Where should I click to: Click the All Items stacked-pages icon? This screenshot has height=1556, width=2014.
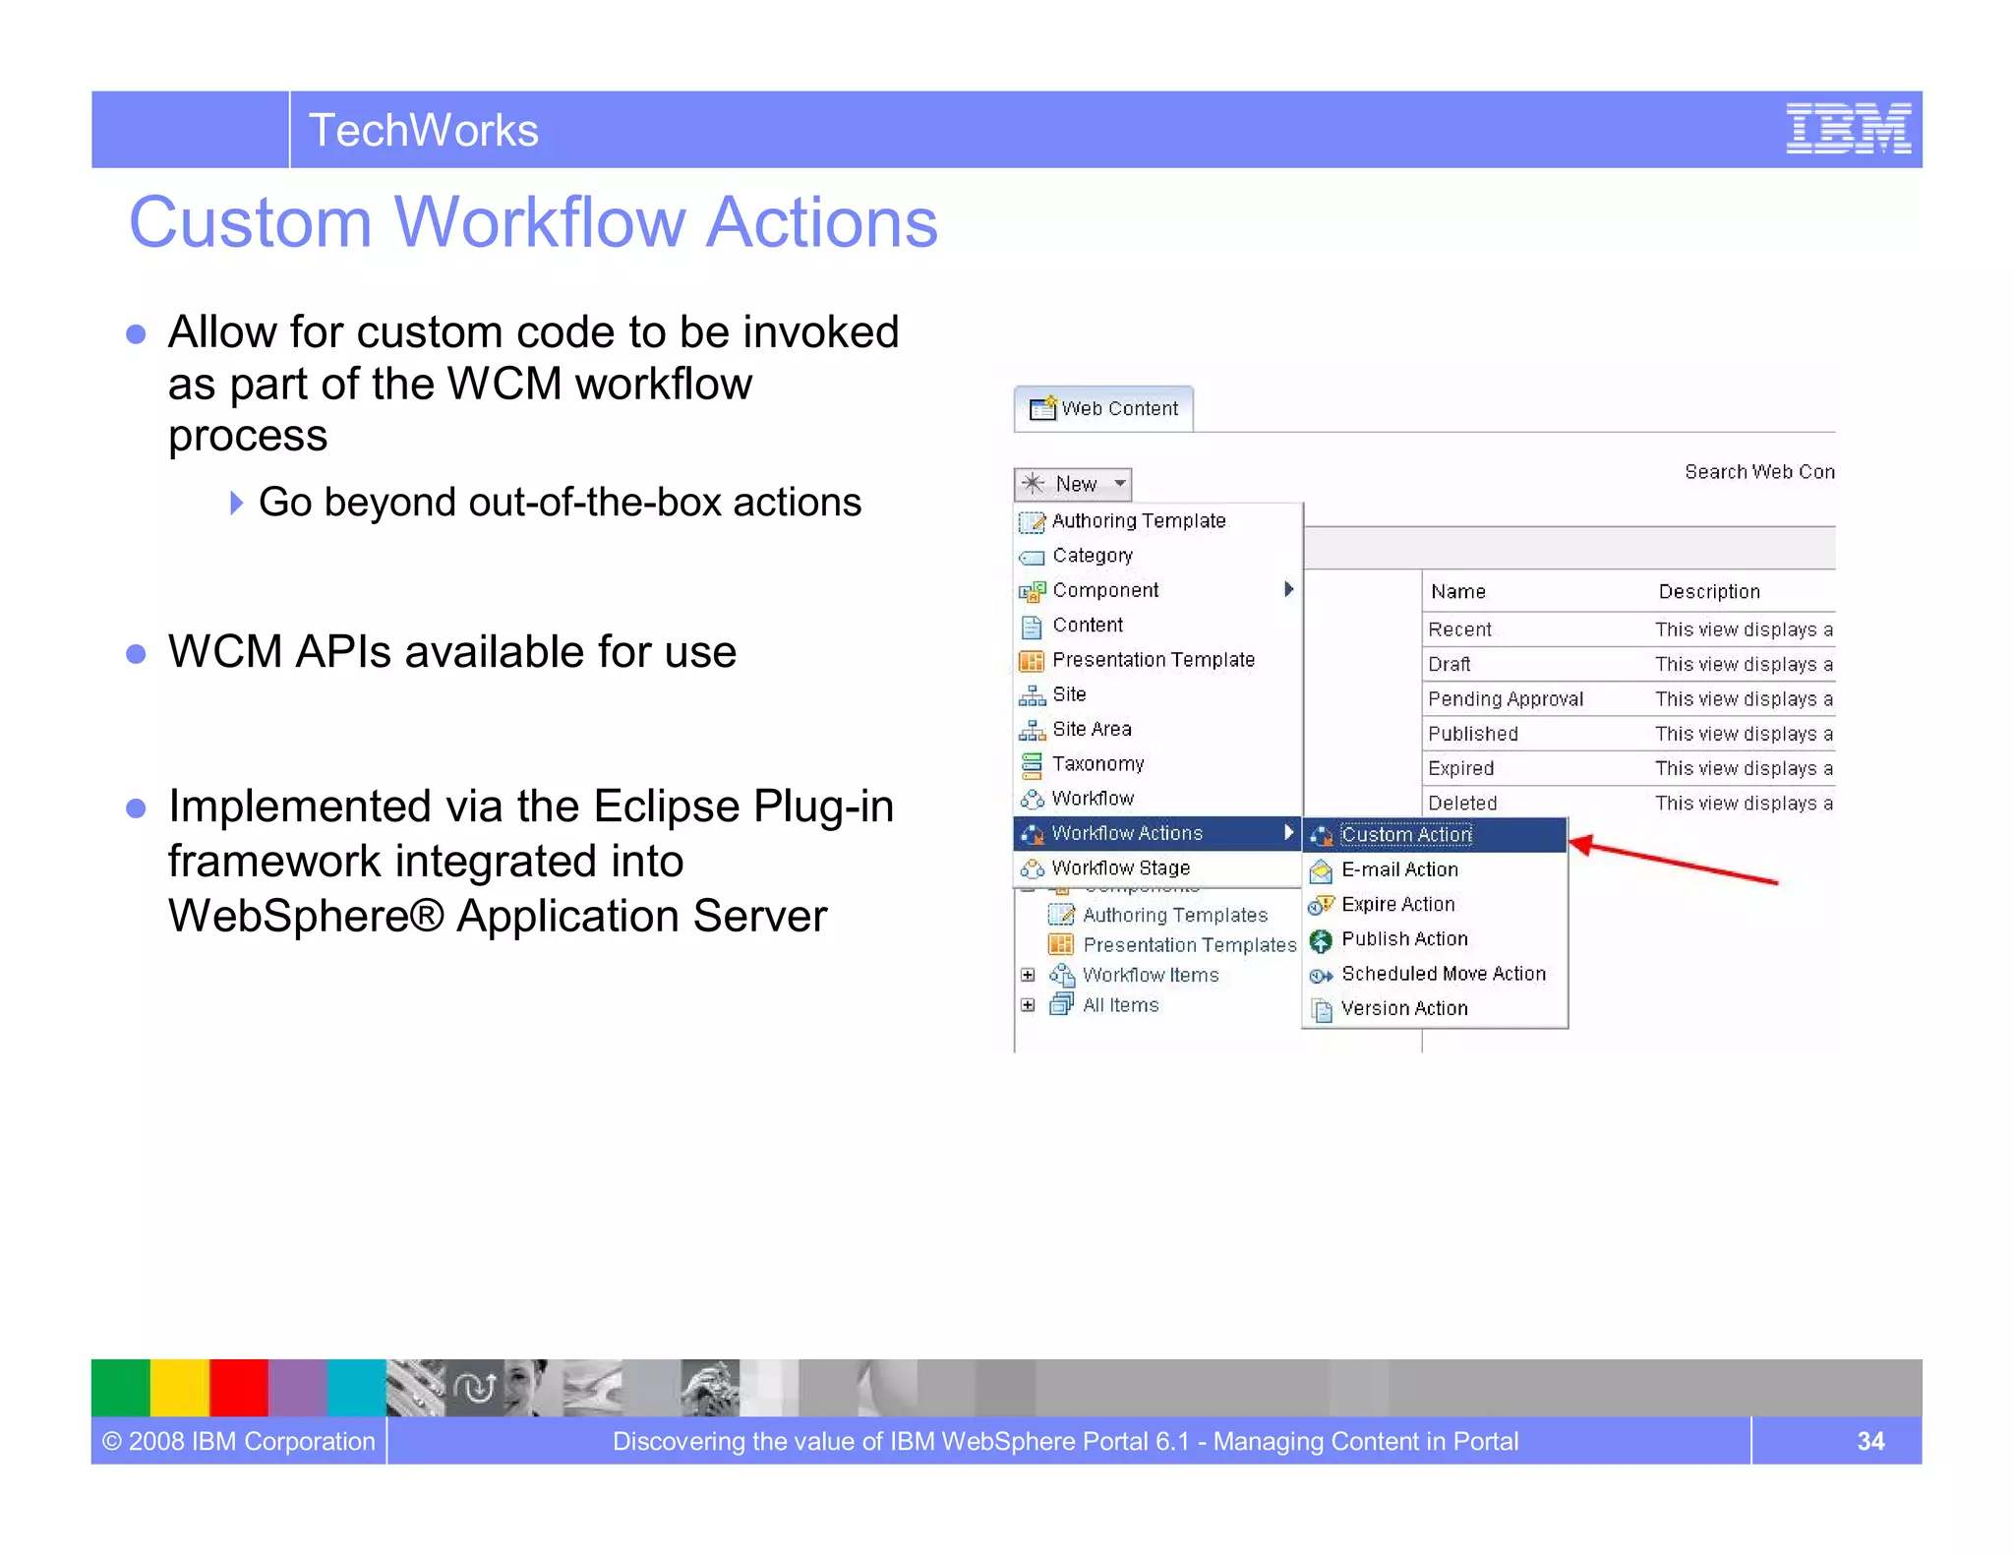tap(1061, 1004)
